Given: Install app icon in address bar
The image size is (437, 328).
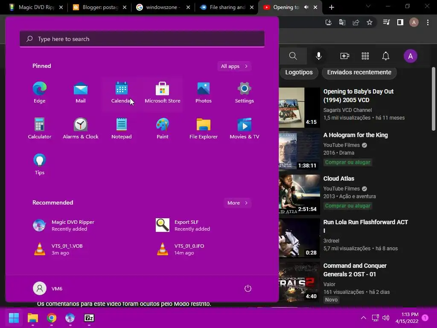Looking at the screenshot, I should 329,22.
